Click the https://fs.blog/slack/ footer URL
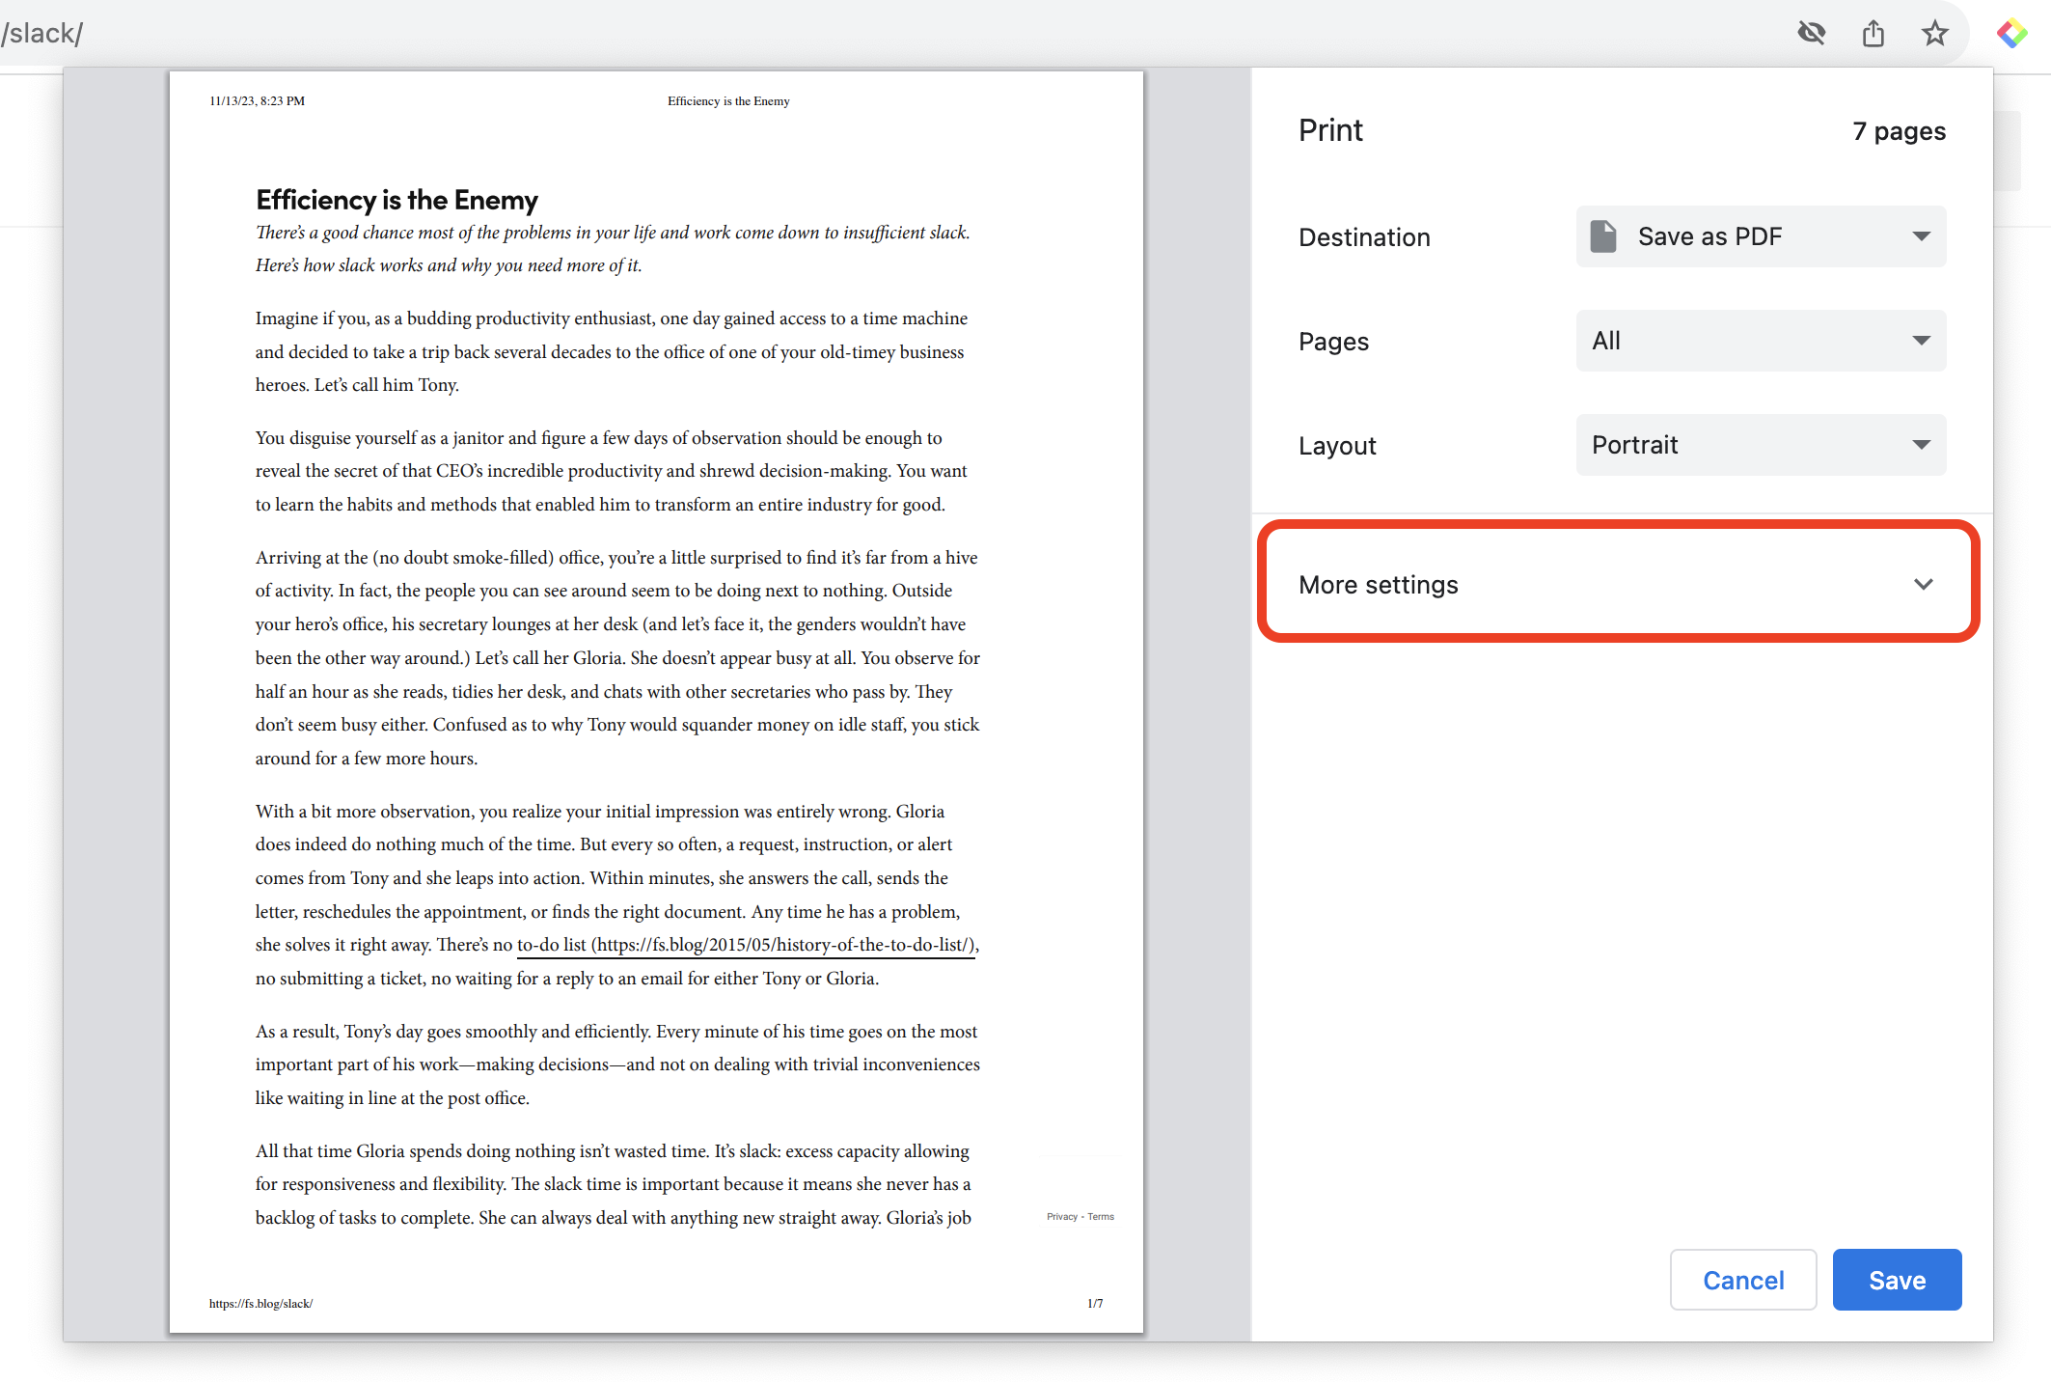2051x1382 pixels. coord(260,1304)
